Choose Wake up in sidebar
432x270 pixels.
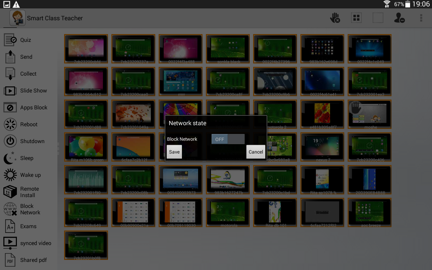point(30,175)
